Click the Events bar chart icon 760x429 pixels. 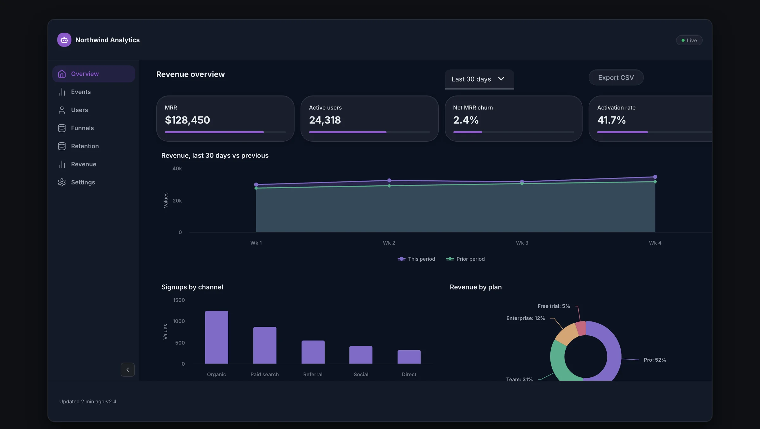(x=62, y=92)
